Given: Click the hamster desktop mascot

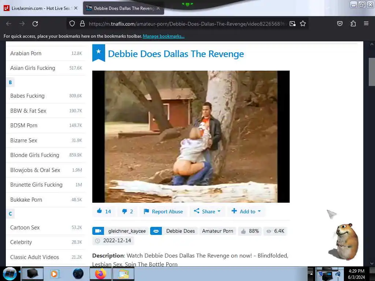Looking at the screenshot, I should [344, 241].
